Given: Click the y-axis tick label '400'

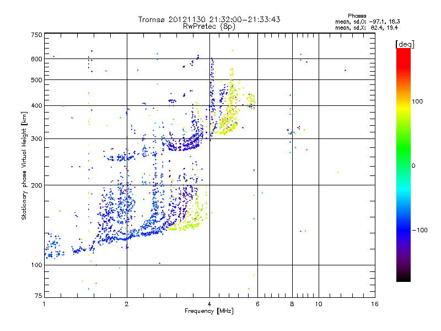Looking at the screenshot, I should pos(36,105).
